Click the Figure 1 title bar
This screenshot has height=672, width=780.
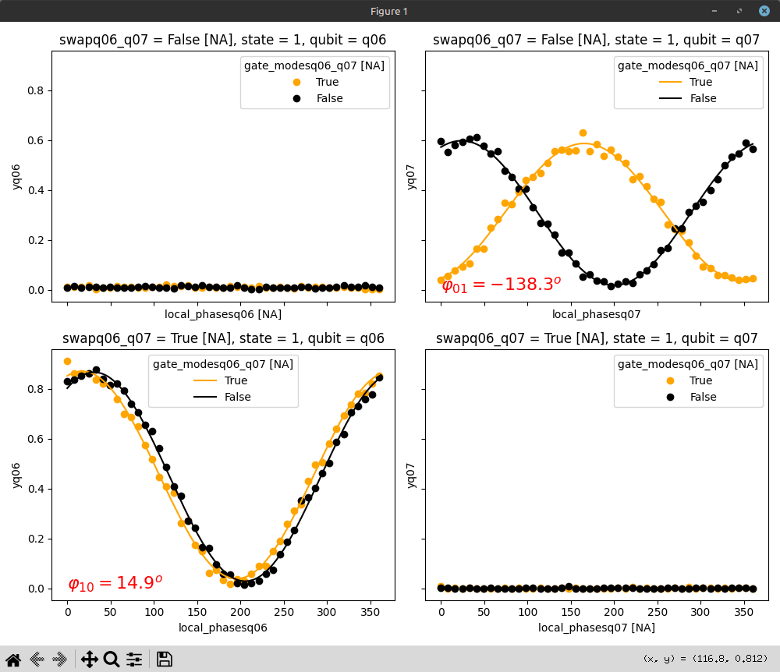click(388, 11)
